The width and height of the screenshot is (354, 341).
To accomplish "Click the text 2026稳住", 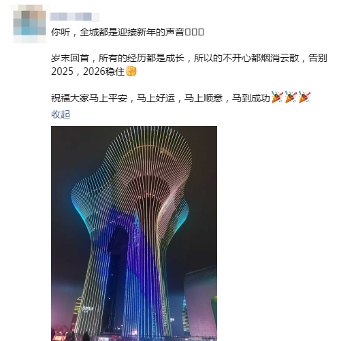I will (x=104, y=71).
